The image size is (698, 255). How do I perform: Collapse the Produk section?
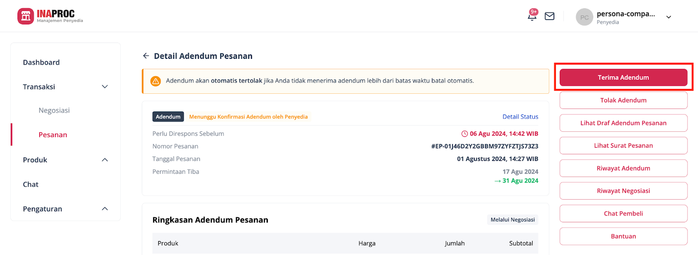pos(105,160)
